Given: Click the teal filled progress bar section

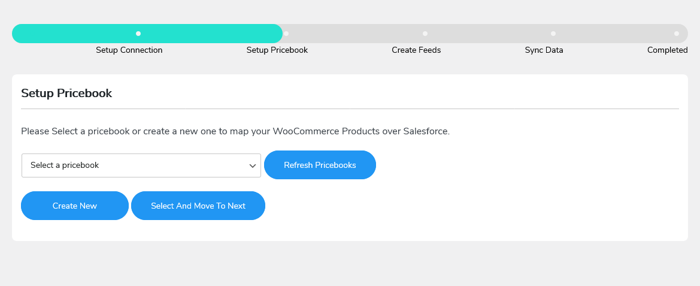Looking at the screenshot, I should coord(72,34).
